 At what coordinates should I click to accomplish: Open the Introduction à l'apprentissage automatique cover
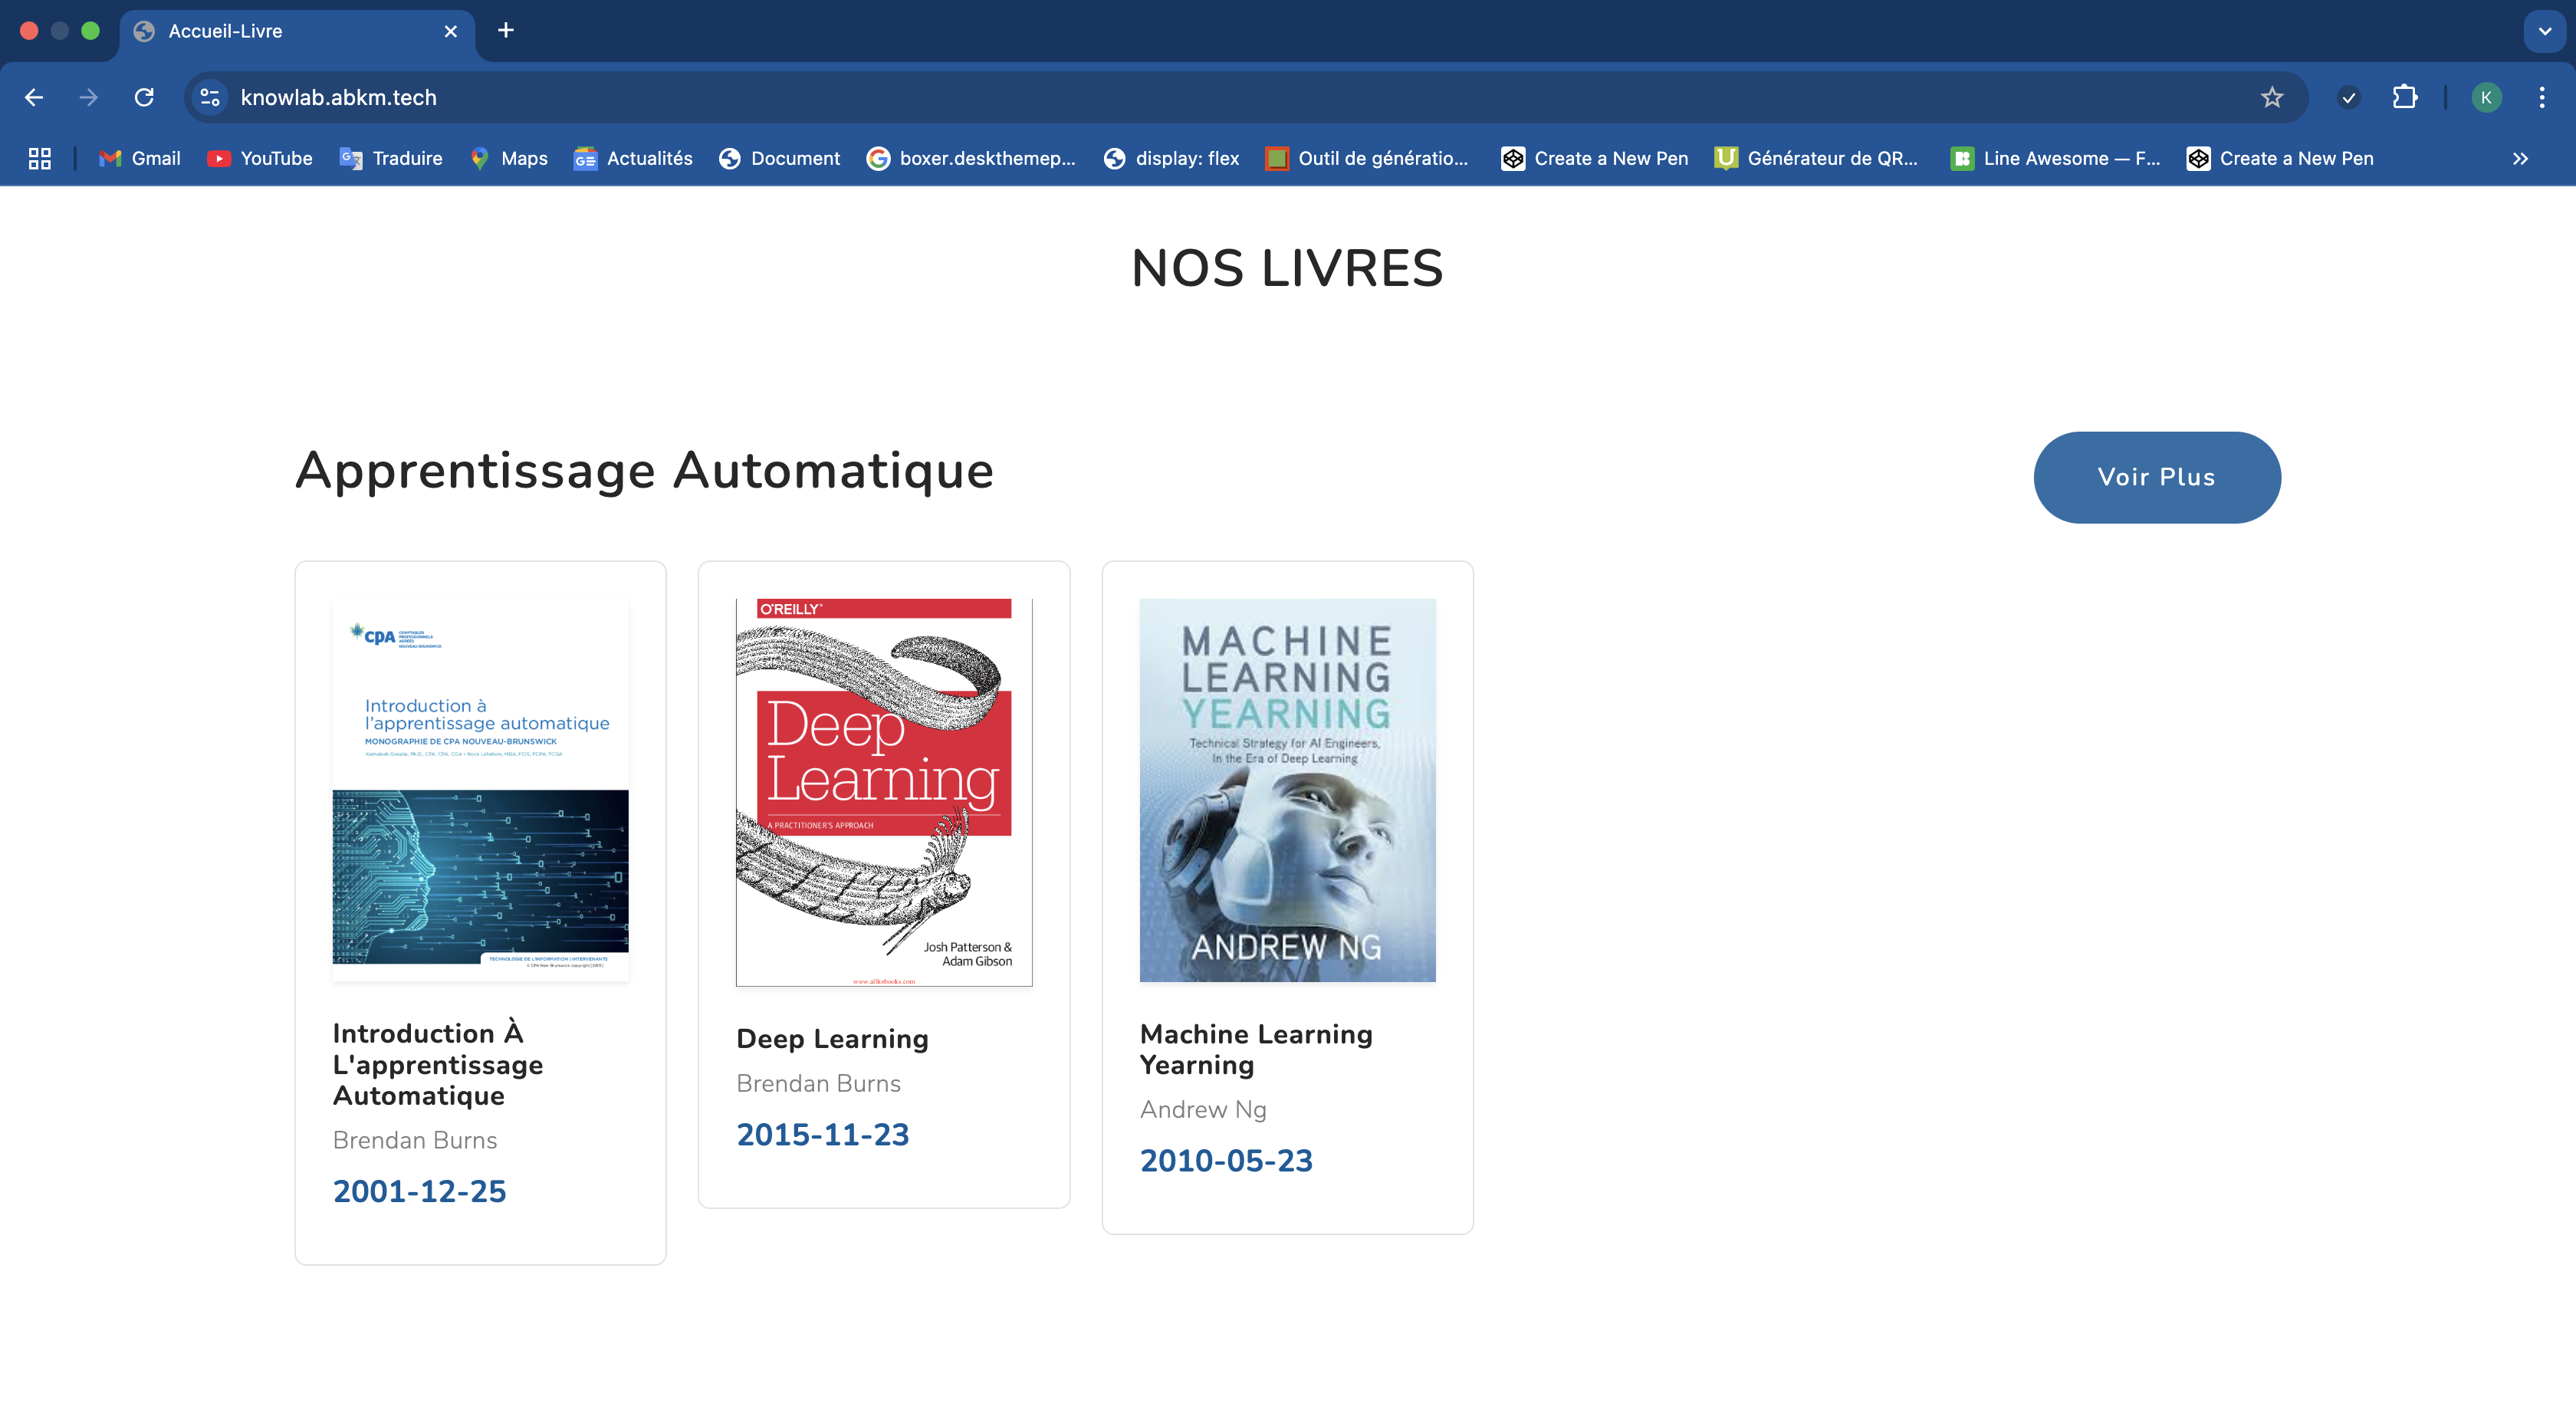click(480, 790)
